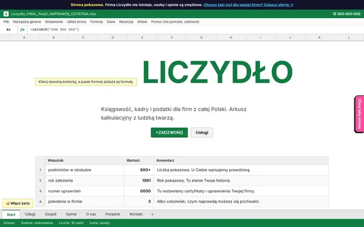This screenshot has height=227, width=364.
Task: Toggle the 'Włącz żarty' jokes switch
Action: (x=18, y=203)
